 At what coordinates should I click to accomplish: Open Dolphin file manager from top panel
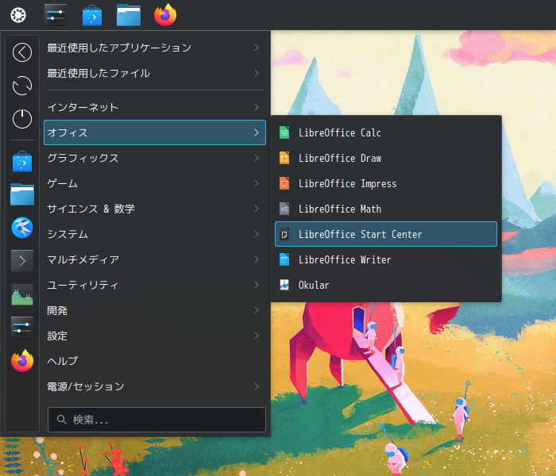tap(129, 15)
